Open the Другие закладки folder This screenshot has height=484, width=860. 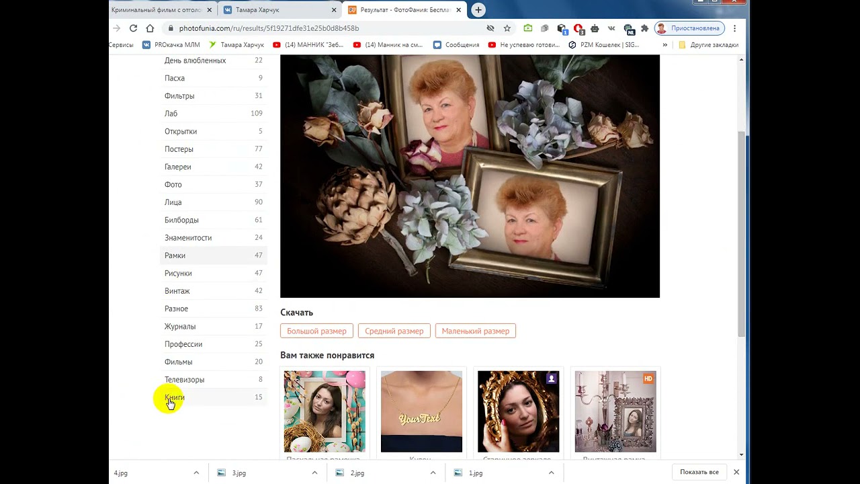tap(708, 45)
